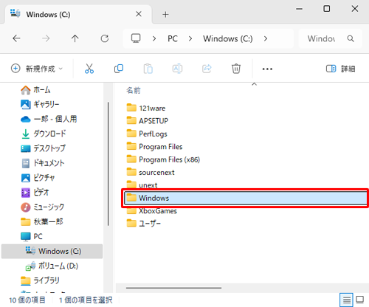The width and height of the screenshot is (369, 307).
Task: Click the Paste clipboard icon
Action: 148,69
